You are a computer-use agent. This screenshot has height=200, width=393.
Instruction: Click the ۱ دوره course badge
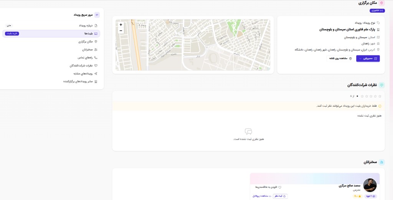point(370,196)
